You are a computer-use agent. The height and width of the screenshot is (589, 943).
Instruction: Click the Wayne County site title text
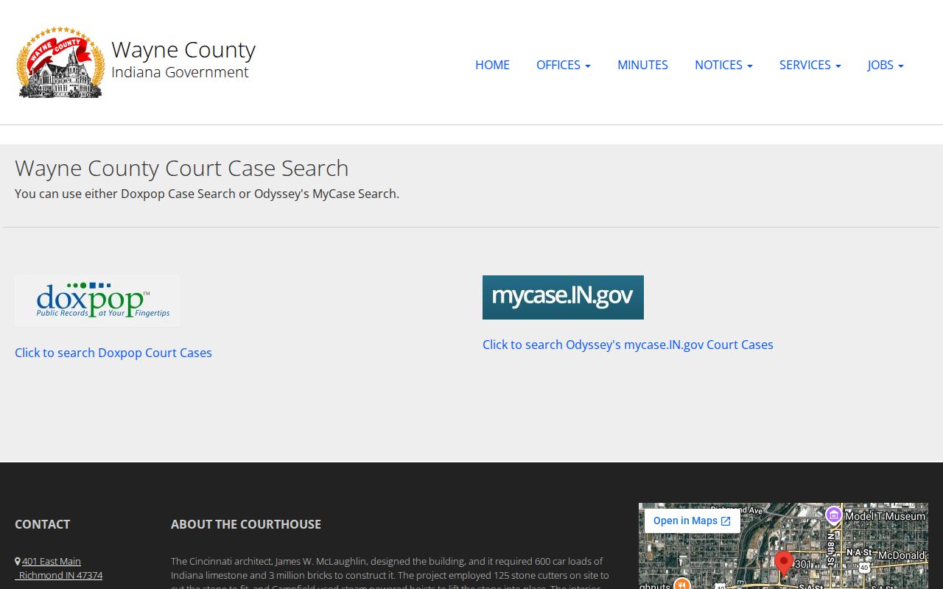[183, 49]
